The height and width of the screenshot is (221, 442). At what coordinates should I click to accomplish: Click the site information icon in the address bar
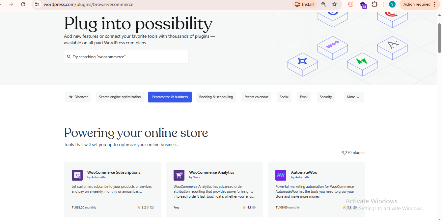[37, 4]
